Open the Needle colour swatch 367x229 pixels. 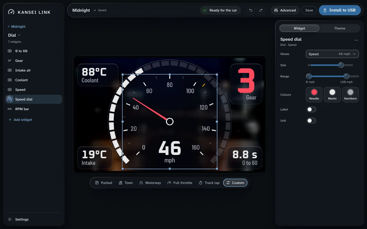point(314,95)
